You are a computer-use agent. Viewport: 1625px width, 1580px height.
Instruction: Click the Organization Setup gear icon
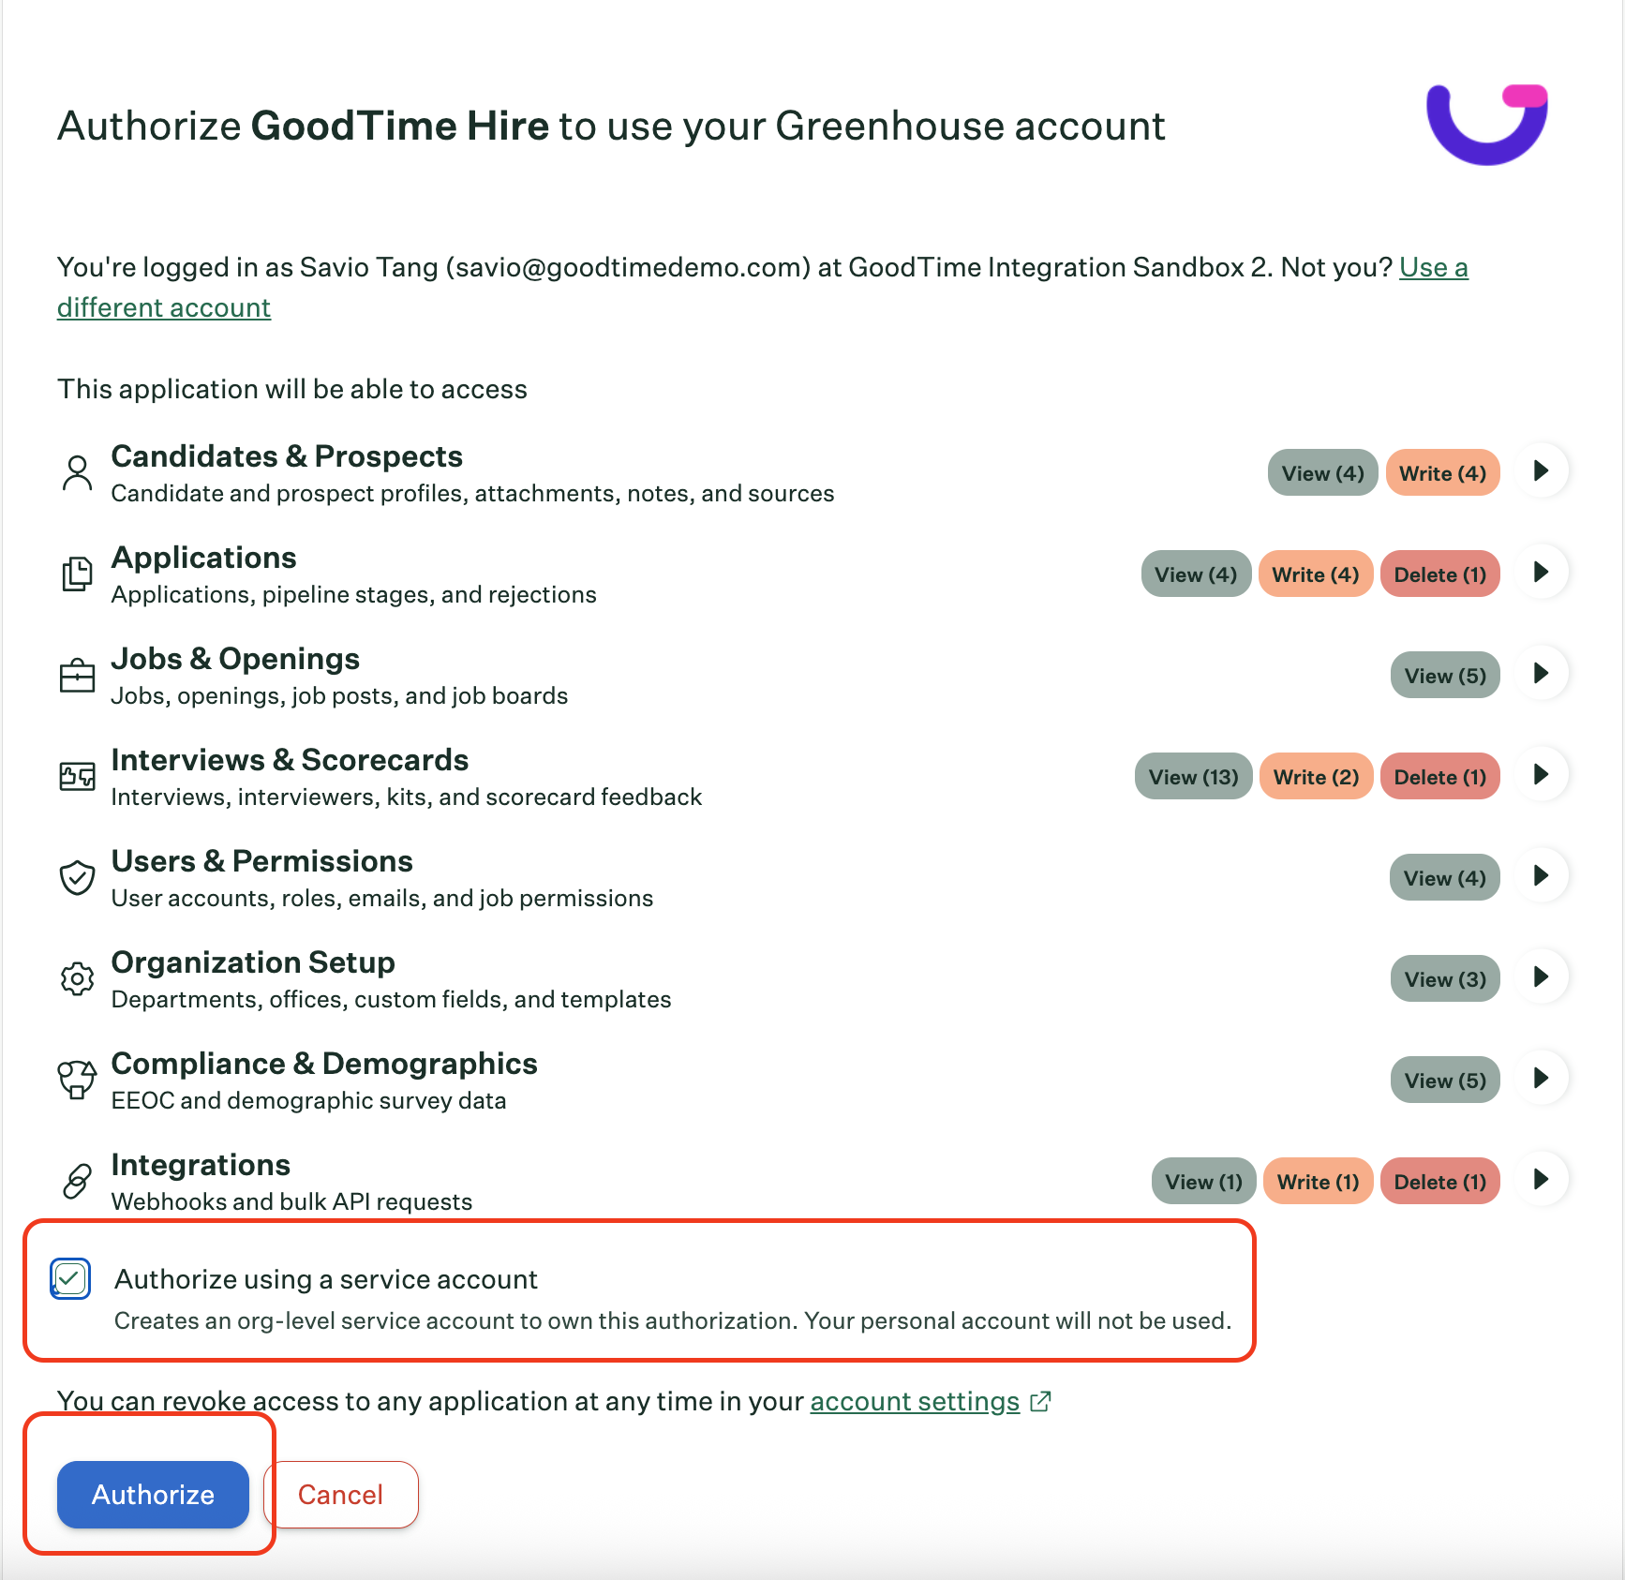pos(78,978)
